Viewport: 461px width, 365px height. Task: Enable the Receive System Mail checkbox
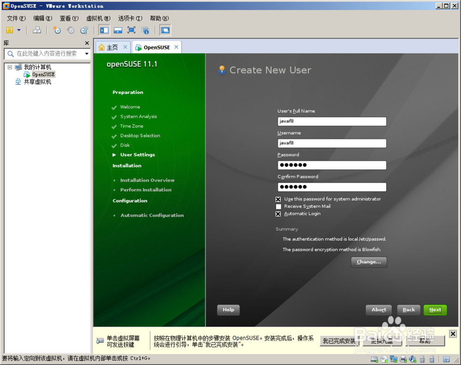coord(278,206)
